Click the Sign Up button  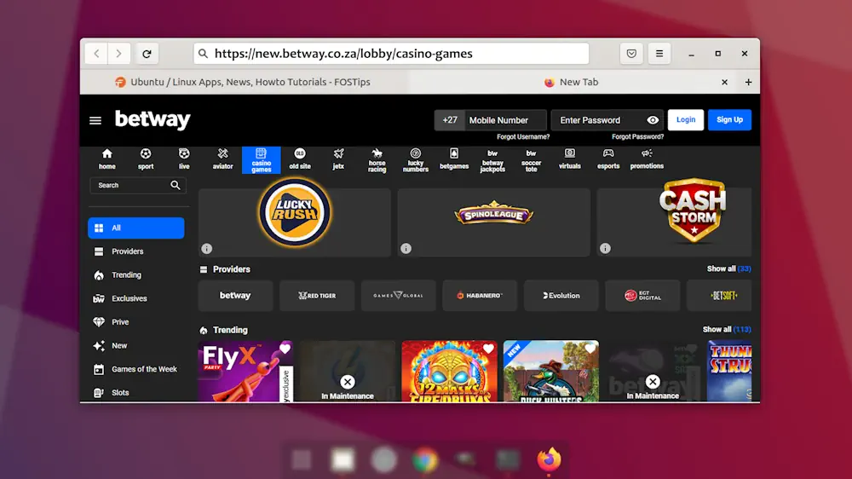click(x=730, y=119)
